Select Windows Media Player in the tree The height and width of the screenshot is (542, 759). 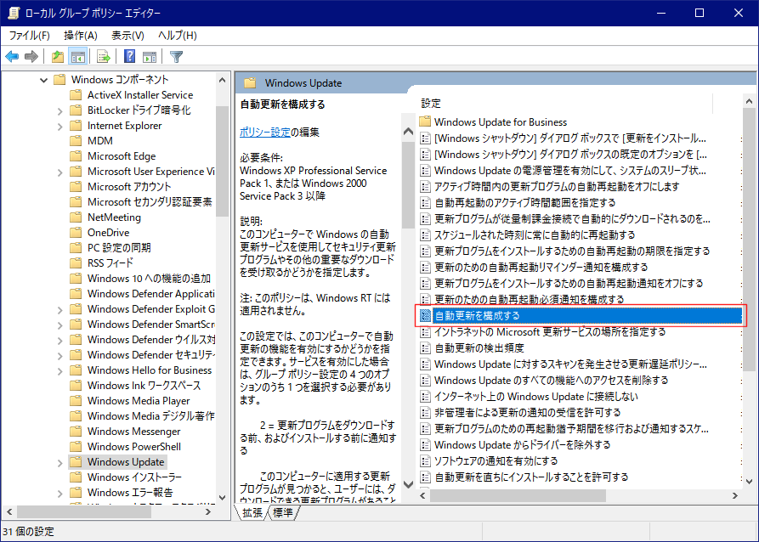pos(139,401)
